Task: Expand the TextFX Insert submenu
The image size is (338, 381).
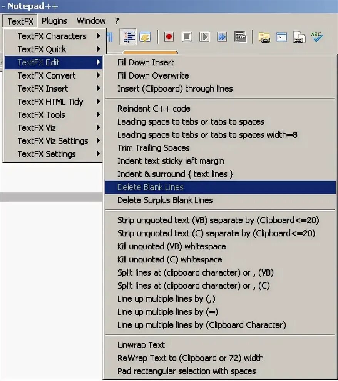Action: point(54,89)
